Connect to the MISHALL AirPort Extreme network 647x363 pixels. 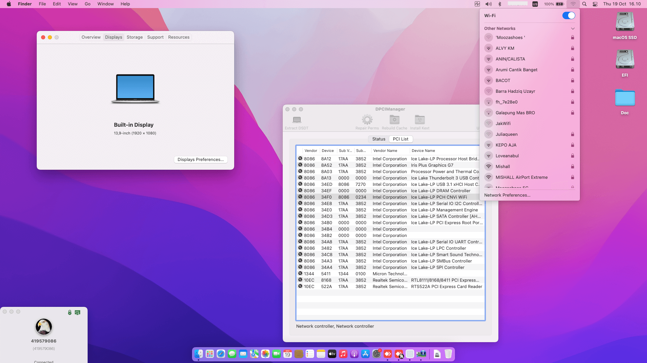tap(521, 177)
